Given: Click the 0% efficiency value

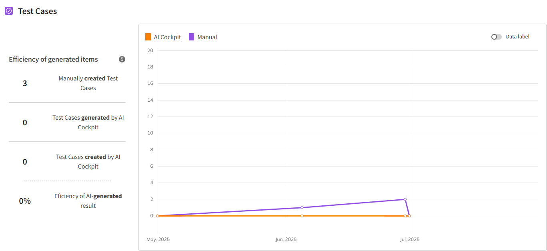Looking at the screenshot, I should pyautogui.click(x=25, y=201).
